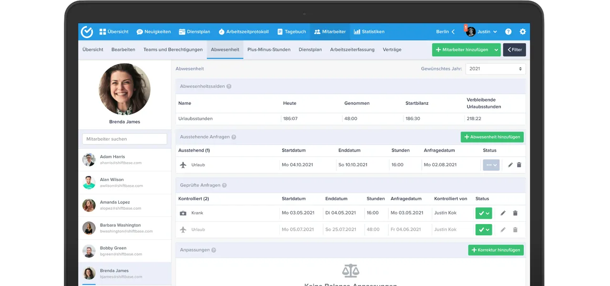The height and width of the screenshot is (286, 610).
Task: Delete the pending Urlaub request trash icon
Action: pos(519,165)
